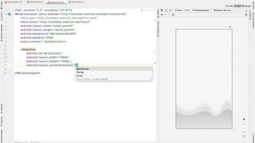Switch editor to Design view
The width and height of the screenshot is (255, 143).
pos(246,6)
